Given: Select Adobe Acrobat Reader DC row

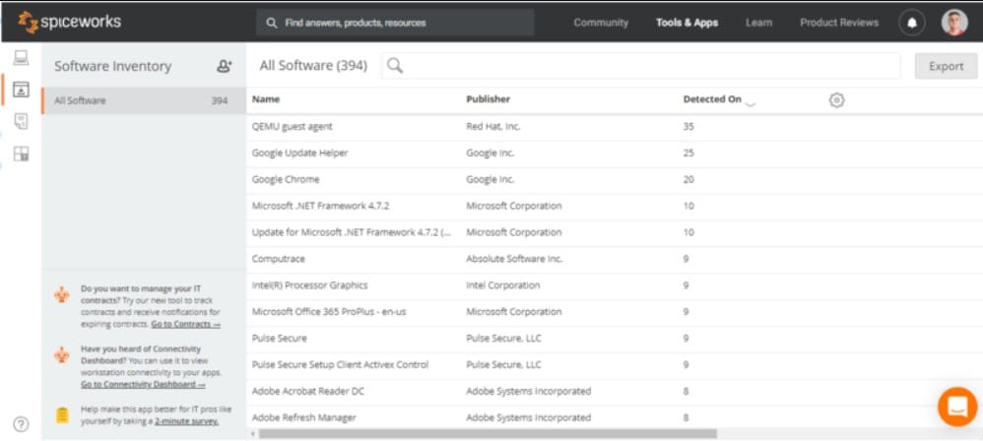Looking at the screenshot, I should pos(615,391).
